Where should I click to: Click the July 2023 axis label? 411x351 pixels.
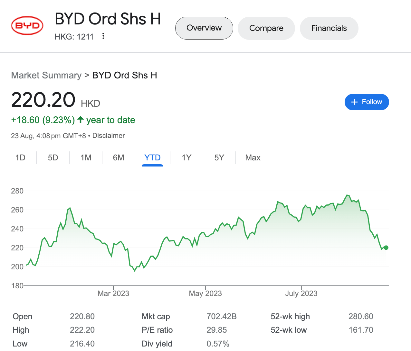pos(301,293)
